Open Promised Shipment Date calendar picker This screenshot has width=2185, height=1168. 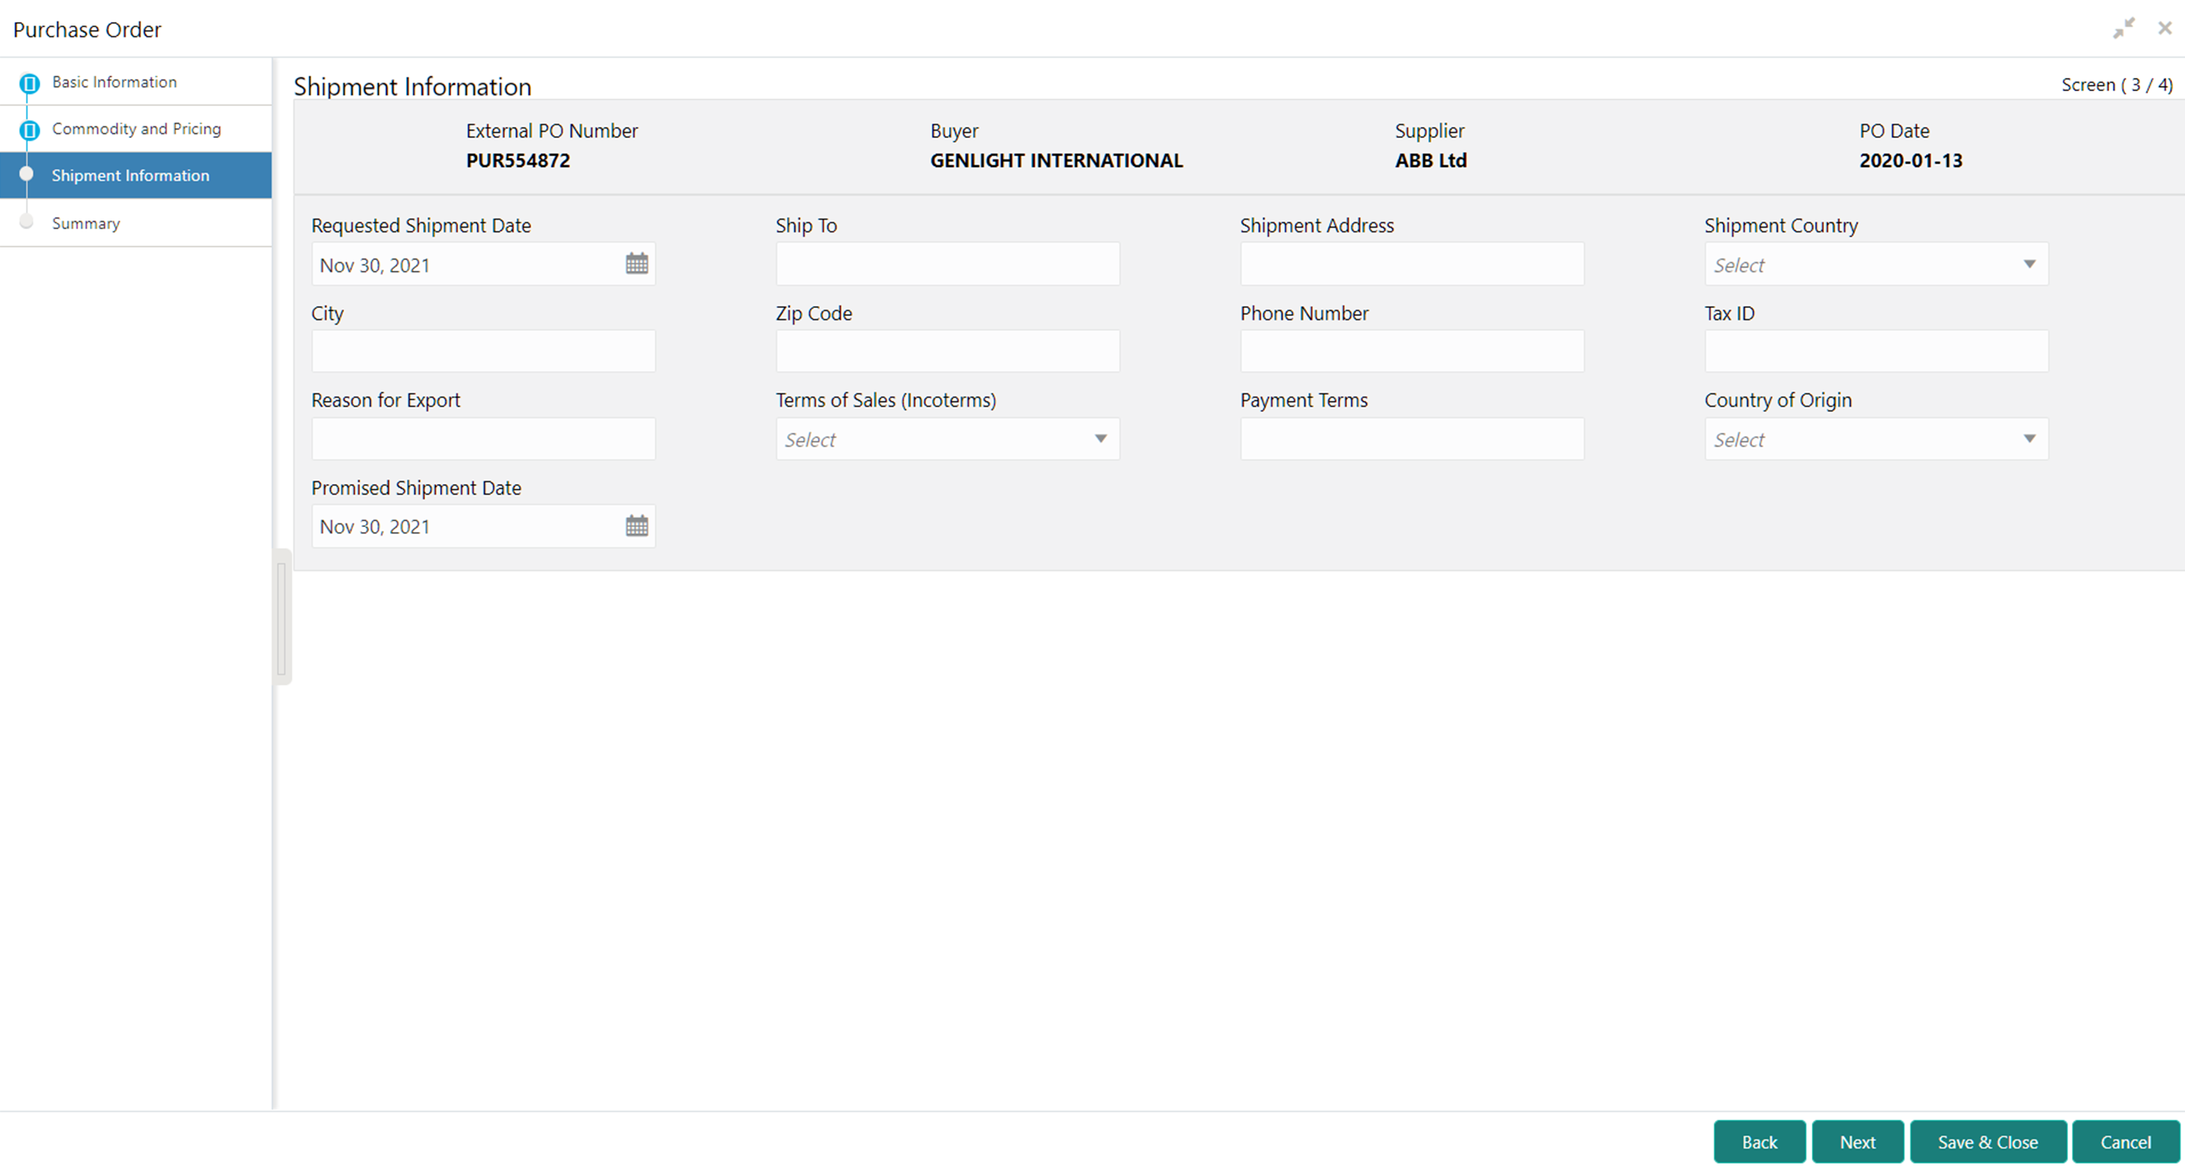click(636, 526)
